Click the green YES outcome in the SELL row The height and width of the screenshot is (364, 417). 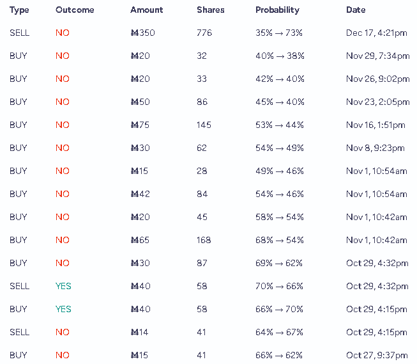click(63, 286)
